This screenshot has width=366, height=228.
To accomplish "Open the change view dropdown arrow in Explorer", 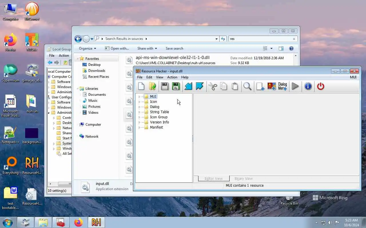I will click(271, 48).
